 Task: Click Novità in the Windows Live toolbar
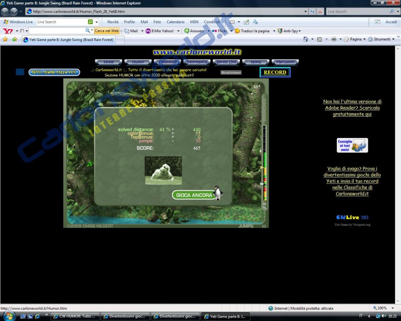coord(113,22)
